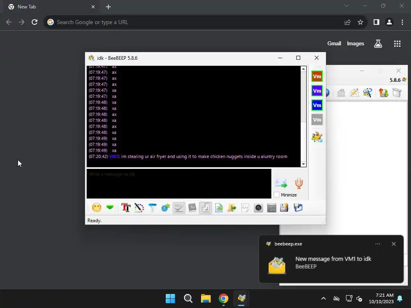The width and height of the screenshot is (411, 308).
Task: Click the code snippet </> icon
Action: (x=245, y=208)
